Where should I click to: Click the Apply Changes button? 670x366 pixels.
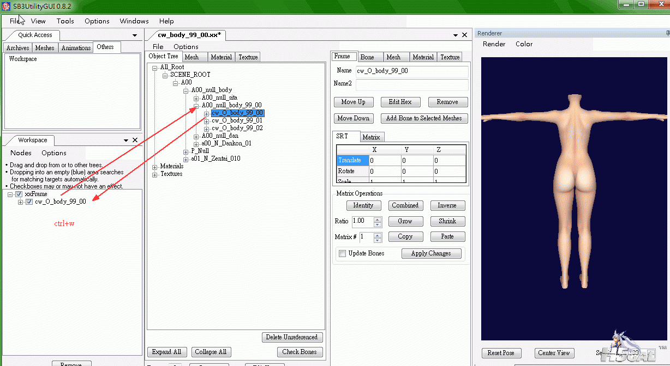(x=431, y=253)
